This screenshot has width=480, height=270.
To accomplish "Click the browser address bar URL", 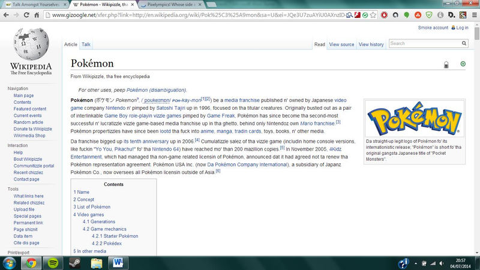I will pos(199,15).
